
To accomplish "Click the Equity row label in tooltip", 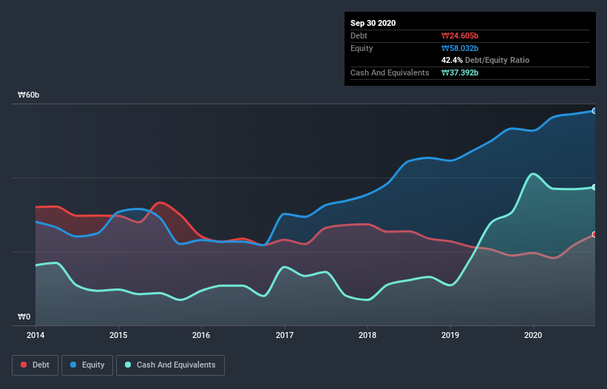I will tap(362, 48).
